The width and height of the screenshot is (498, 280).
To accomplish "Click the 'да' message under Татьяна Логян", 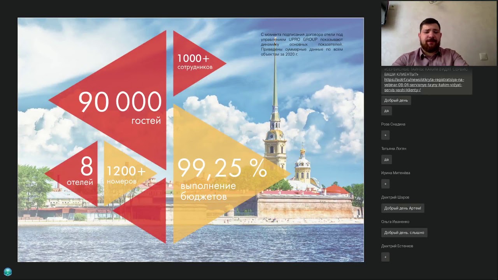I will [x=386, y=159].
